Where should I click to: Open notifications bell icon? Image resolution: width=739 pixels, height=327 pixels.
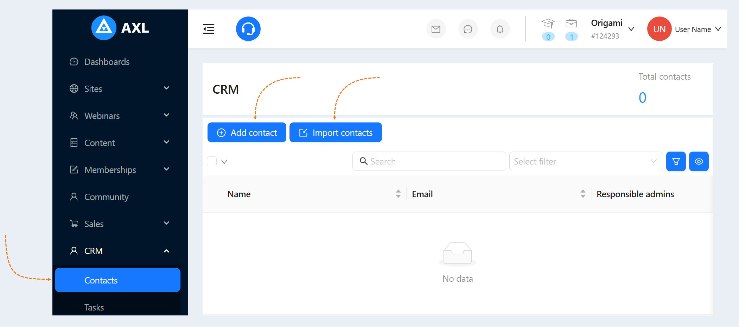click(x=500, y=29)
